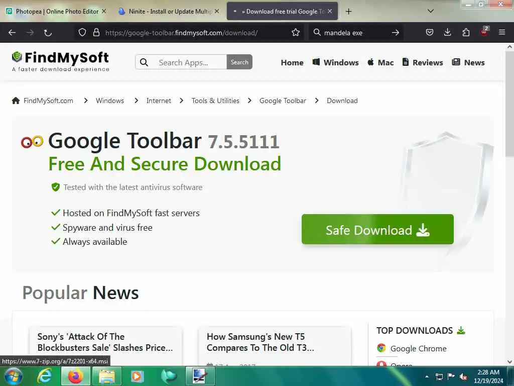Open a new browser tab

[x=348, y=12]
